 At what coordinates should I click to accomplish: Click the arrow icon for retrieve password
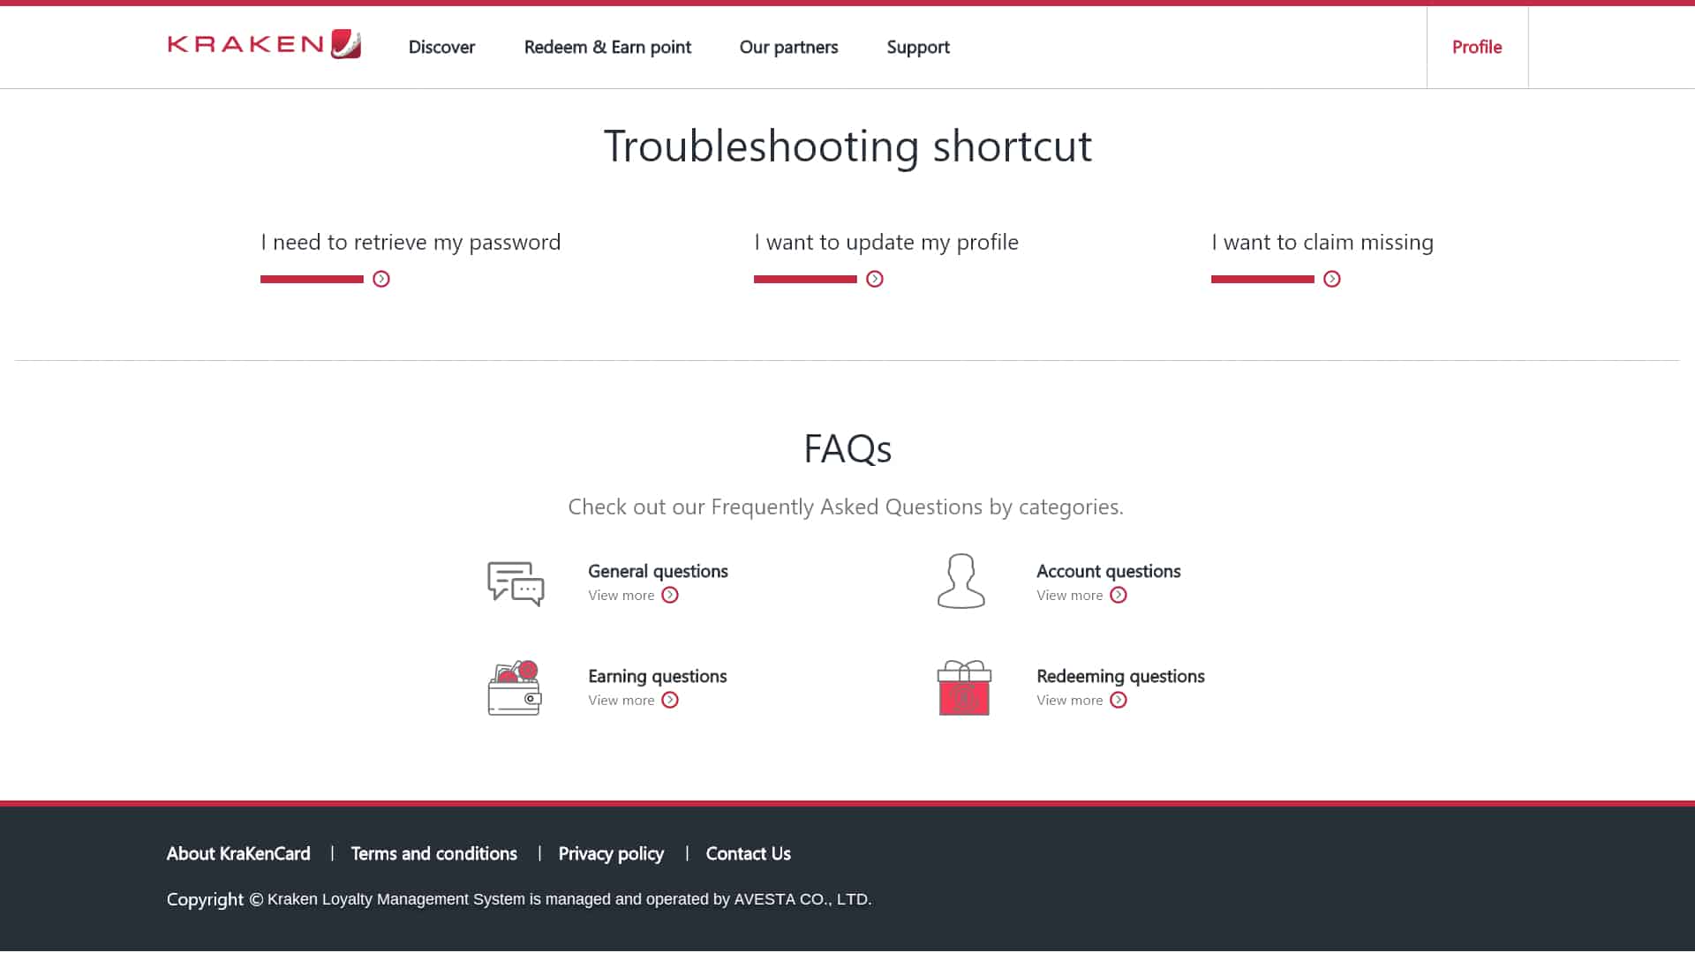click(x=380, y=278)
